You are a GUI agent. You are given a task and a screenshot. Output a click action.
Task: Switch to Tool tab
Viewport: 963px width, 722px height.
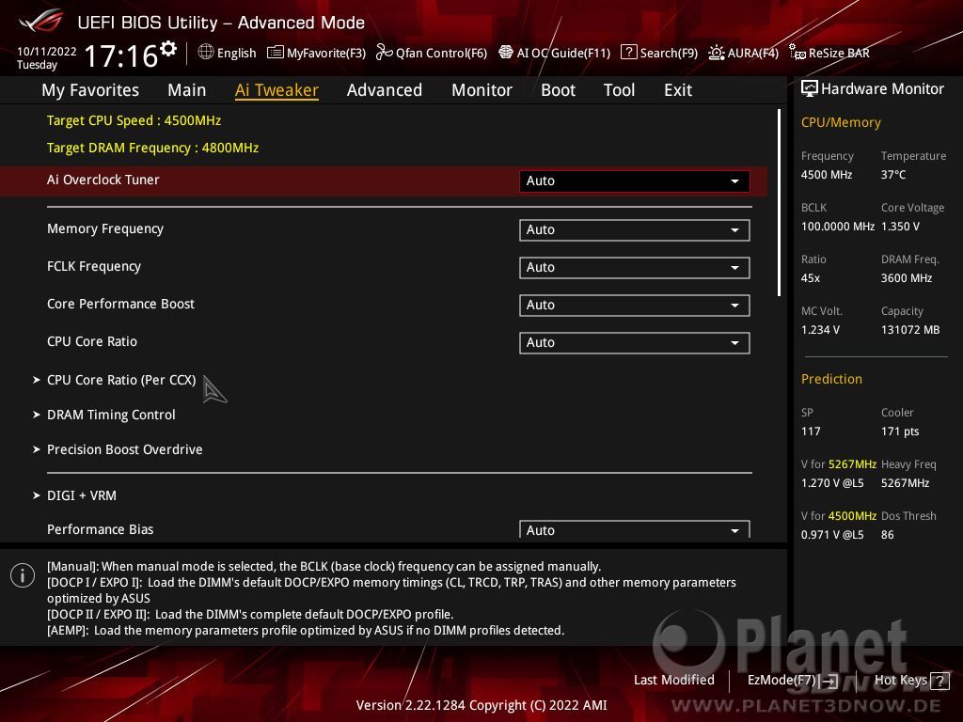point(619,90)
